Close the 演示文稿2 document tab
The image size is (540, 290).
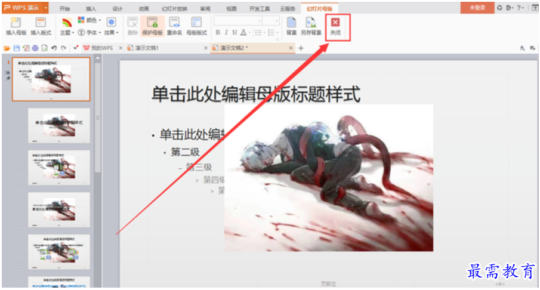(291, 48)
